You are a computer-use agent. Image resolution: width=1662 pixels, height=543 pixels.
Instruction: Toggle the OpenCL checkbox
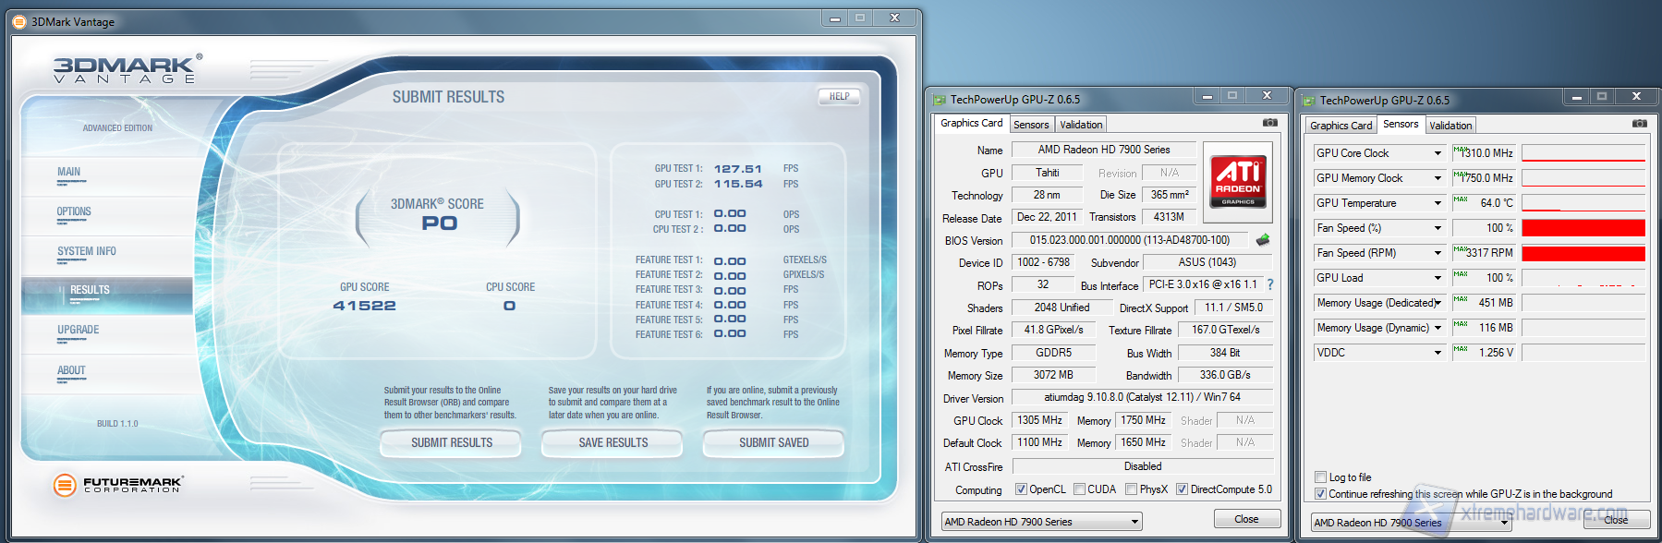[1021, 489]
